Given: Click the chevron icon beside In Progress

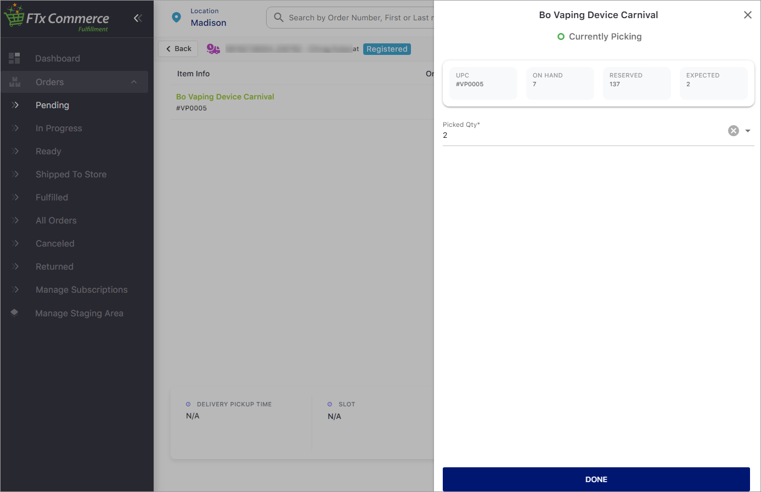Looking at the screenshot, I should [15, 128].
